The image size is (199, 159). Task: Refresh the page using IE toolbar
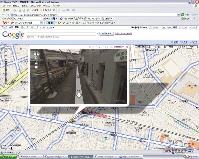24,10
